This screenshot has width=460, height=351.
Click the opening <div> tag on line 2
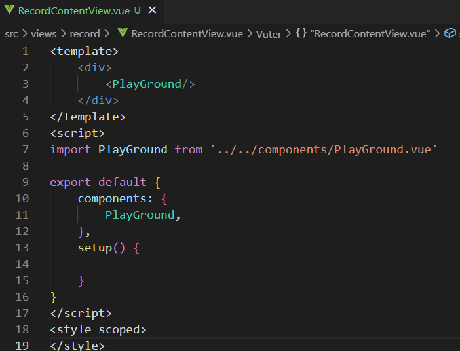(x=95, y=68)
